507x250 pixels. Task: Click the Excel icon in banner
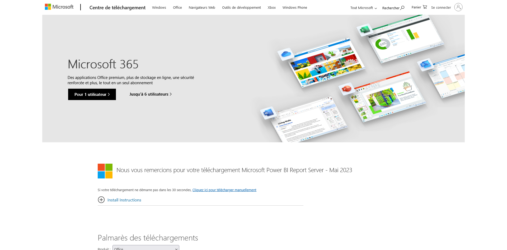point(365,30)
